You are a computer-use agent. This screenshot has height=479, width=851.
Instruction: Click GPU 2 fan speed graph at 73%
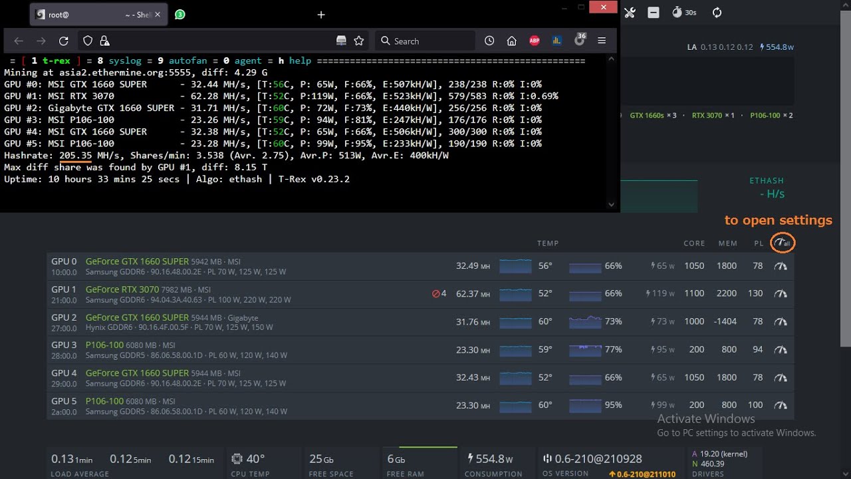(x=585, y=321)
